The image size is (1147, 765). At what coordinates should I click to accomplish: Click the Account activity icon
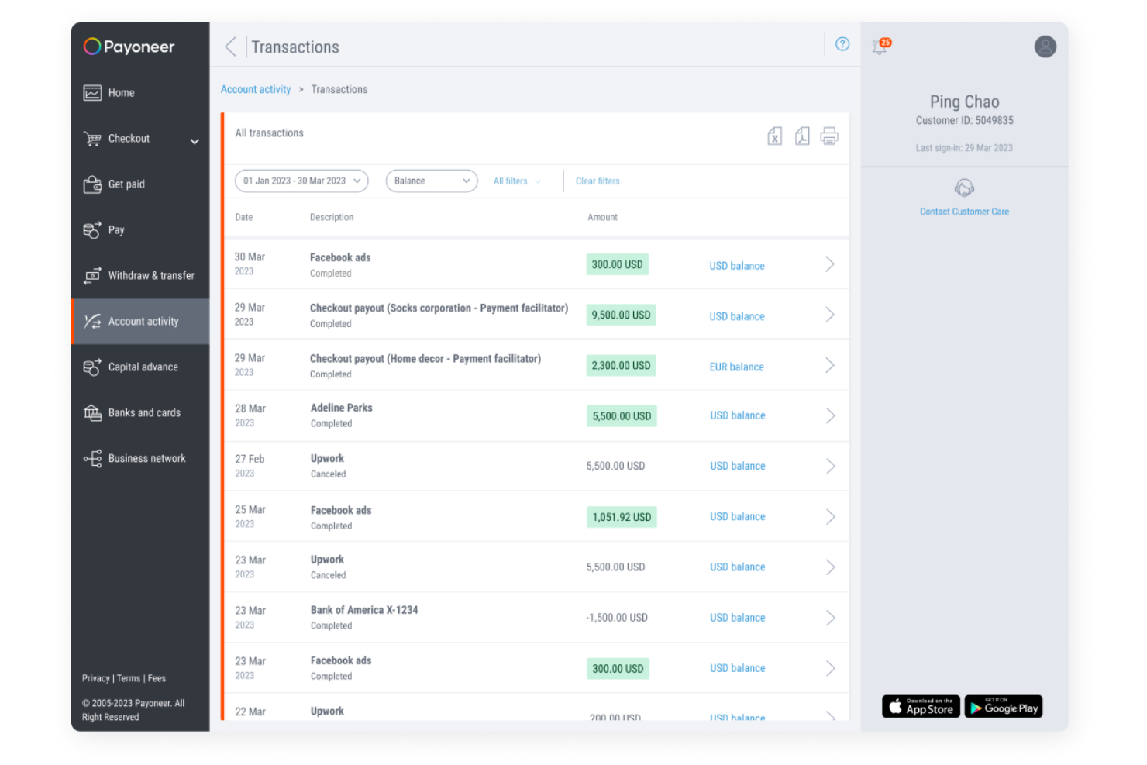coord(92,322)
